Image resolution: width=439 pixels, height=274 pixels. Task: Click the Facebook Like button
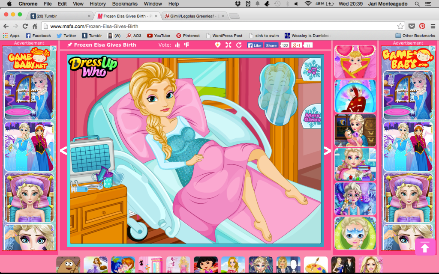[x=255, y=45]
